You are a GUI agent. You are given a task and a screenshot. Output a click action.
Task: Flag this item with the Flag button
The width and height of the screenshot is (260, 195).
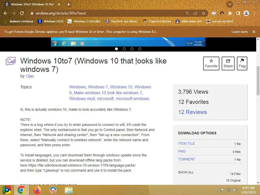[x=242, y=63]
